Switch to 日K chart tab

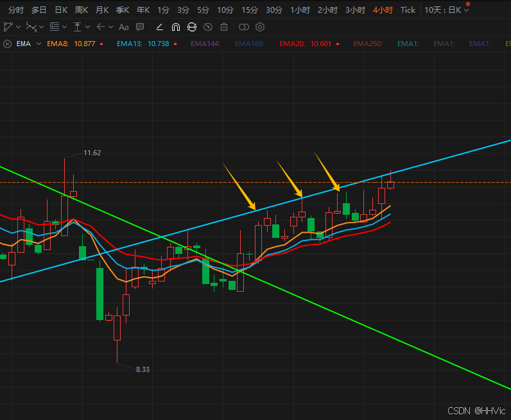[61, 10]
